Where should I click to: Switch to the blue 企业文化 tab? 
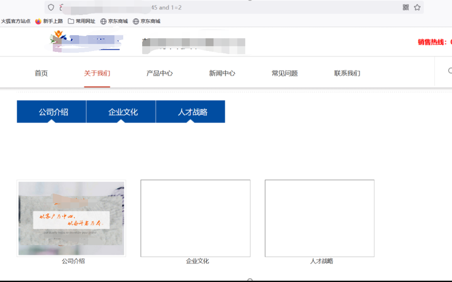[x=121, y=112]
